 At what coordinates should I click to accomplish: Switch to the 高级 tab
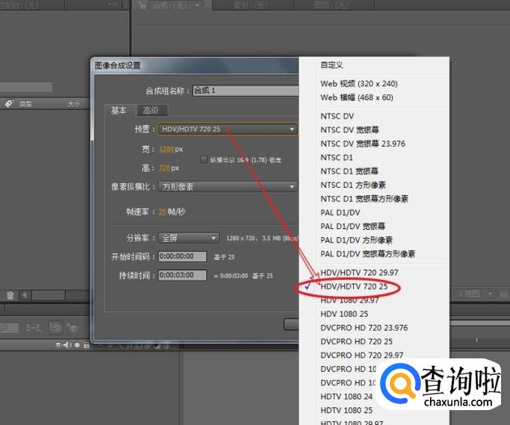click(151, 111)
